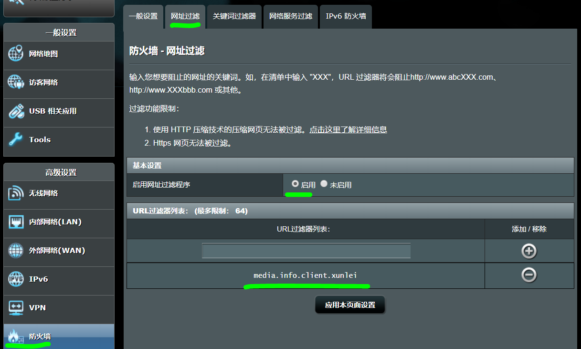581x349 pixels.
Task: Open 无线网络 menu label
Action: coord(43,193)
